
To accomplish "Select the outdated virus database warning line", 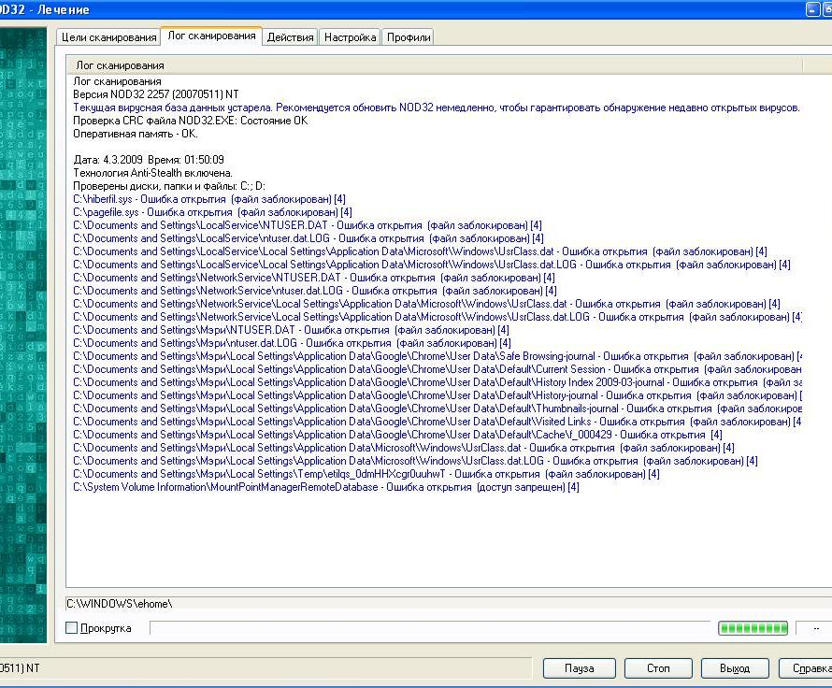I will [x=436, y=107].
